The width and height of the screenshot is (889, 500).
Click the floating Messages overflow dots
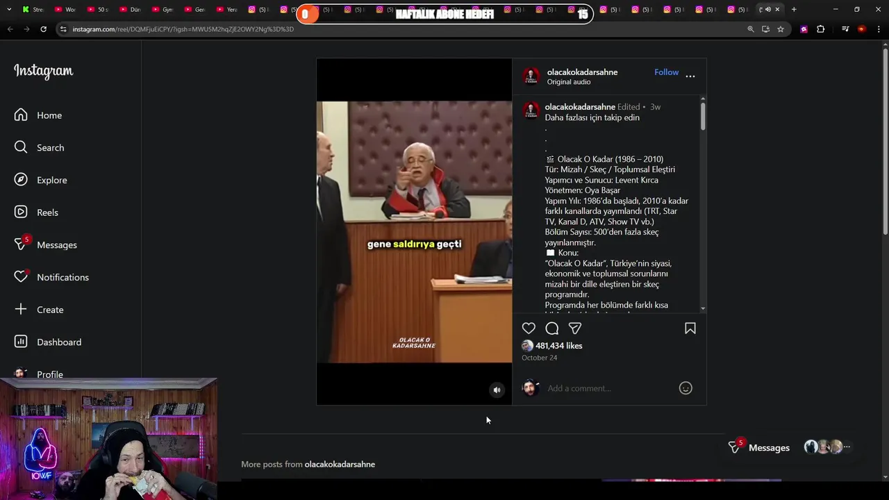coord(847,447)
